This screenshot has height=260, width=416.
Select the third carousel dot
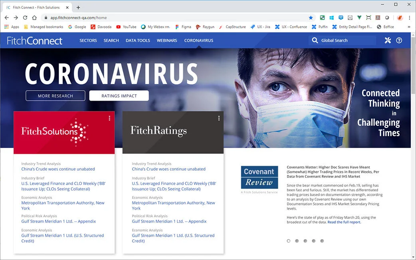coord(305,241)
